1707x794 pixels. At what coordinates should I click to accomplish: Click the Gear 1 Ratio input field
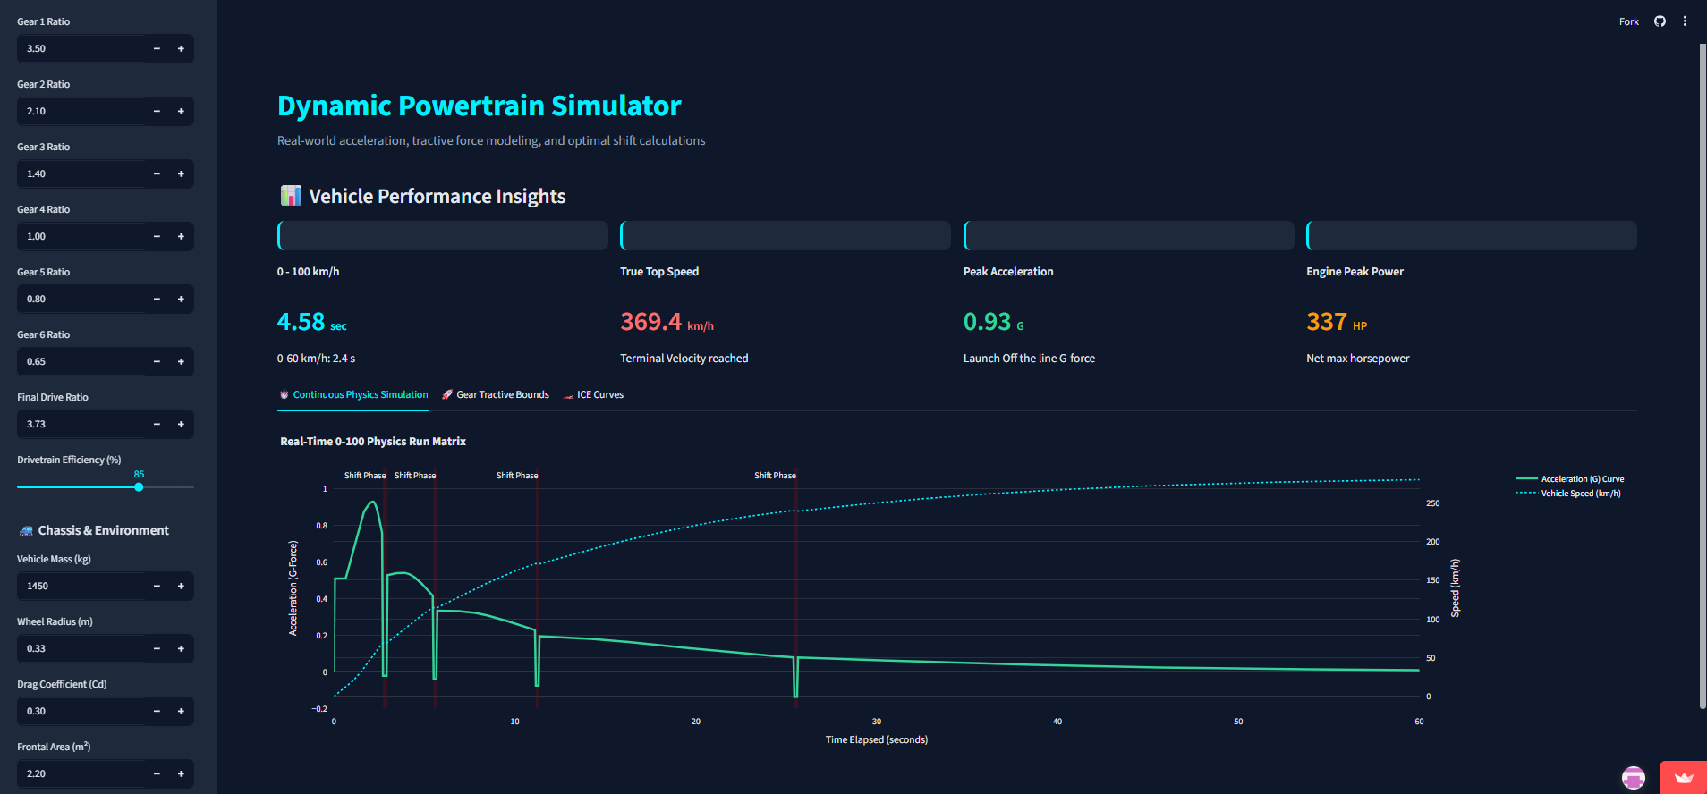(81, 48)
